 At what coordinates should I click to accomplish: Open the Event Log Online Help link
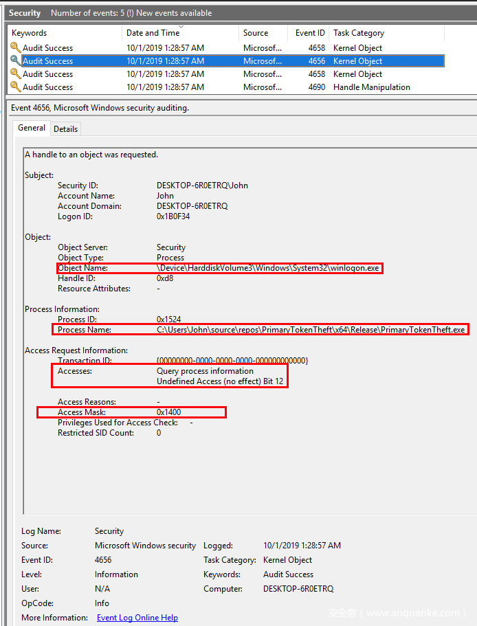137,618
